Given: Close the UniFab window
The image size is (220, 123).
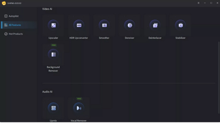Looking at the screenshot, I should pos(217,3).
